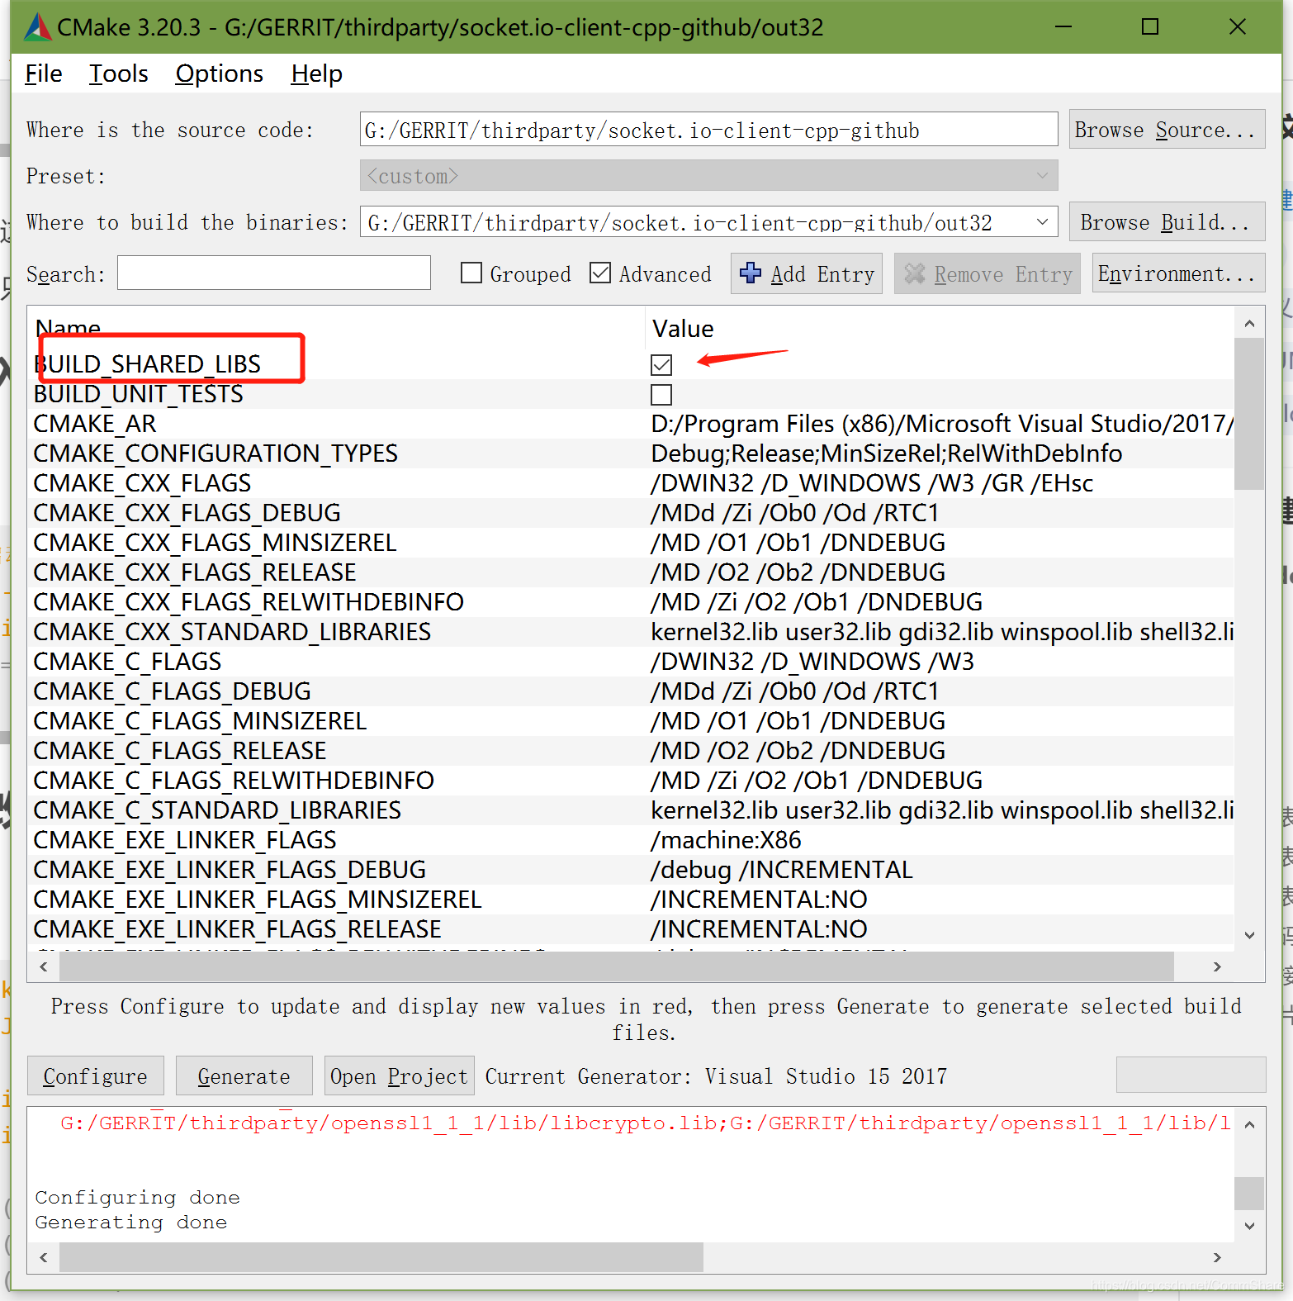Click the Remove Entry button label
The image size is (1293, 1301).
point(1003,274)
